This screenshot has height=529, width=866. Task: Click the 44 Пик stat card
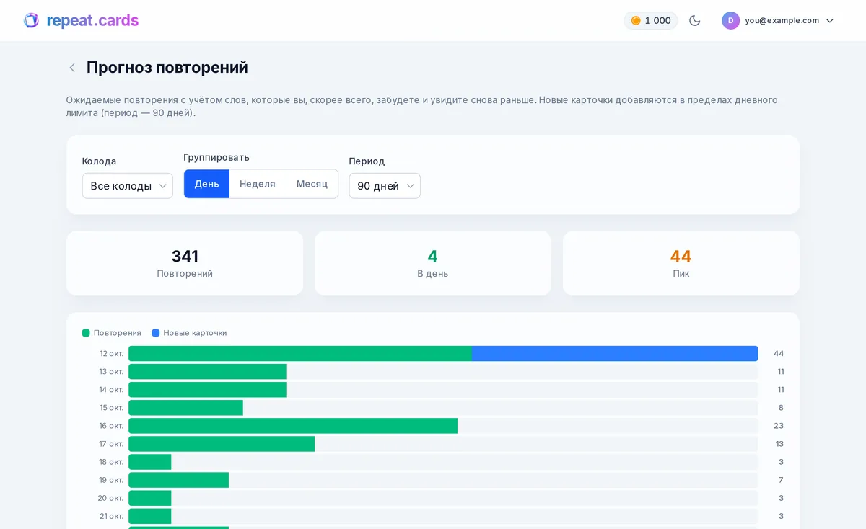coord(681,263)
